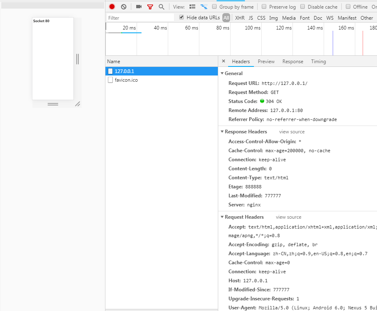The height and width of the screenshot is (311, 377).
Task: Close the request details pane
Action: (x=223, y=62)
